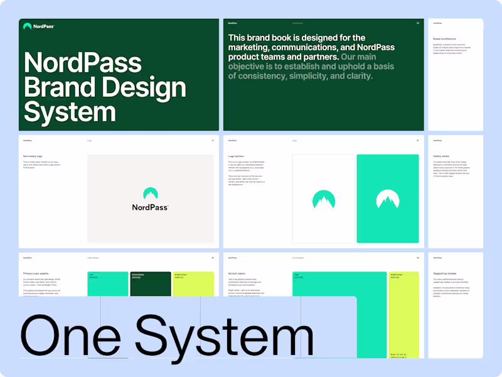This screenshot has height=377, width=502.
Task: Click the 'Secondary logo' heading
Action: click(x=33, y=156)
